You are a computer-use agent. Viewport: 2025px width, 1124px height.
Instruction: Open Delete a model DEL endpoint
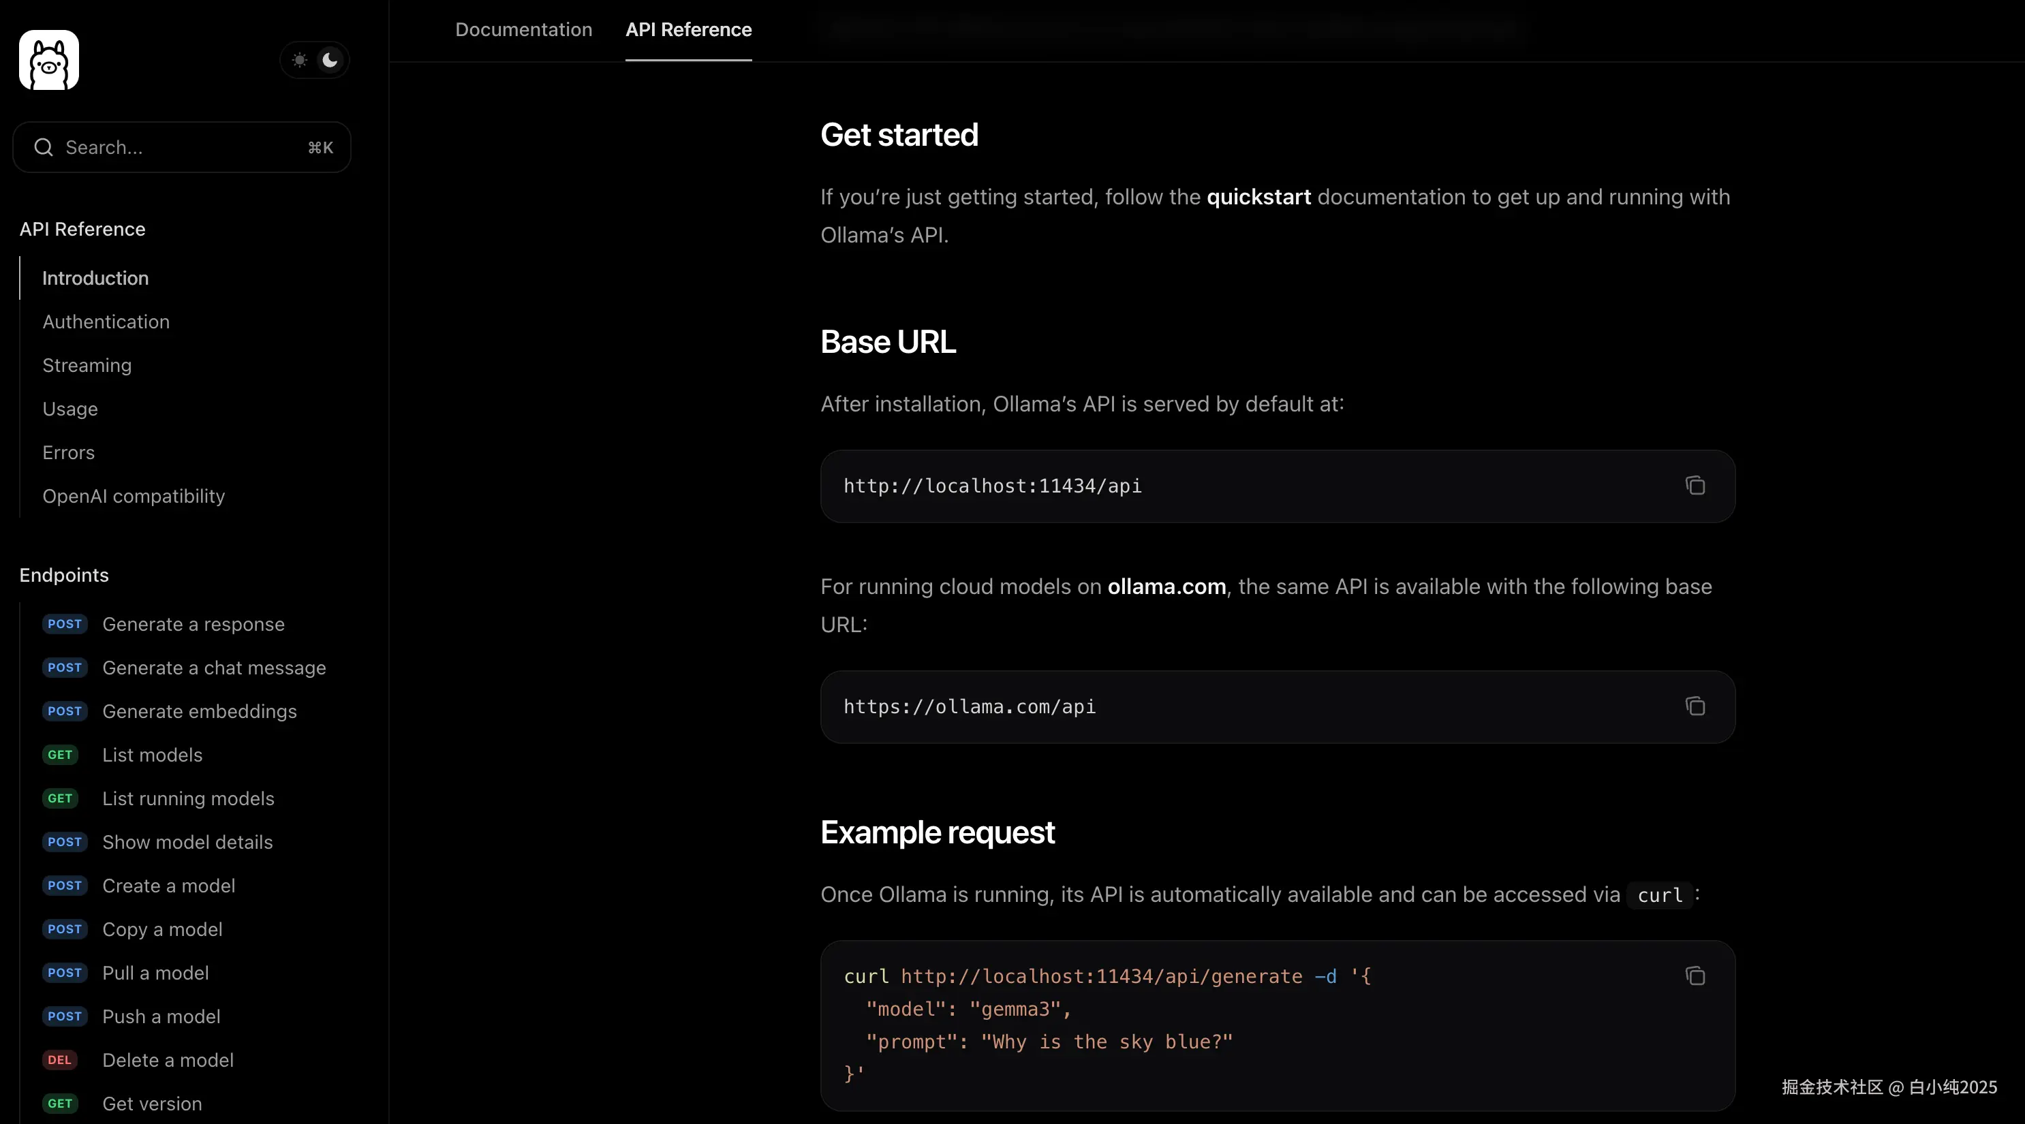[168, 1059]
